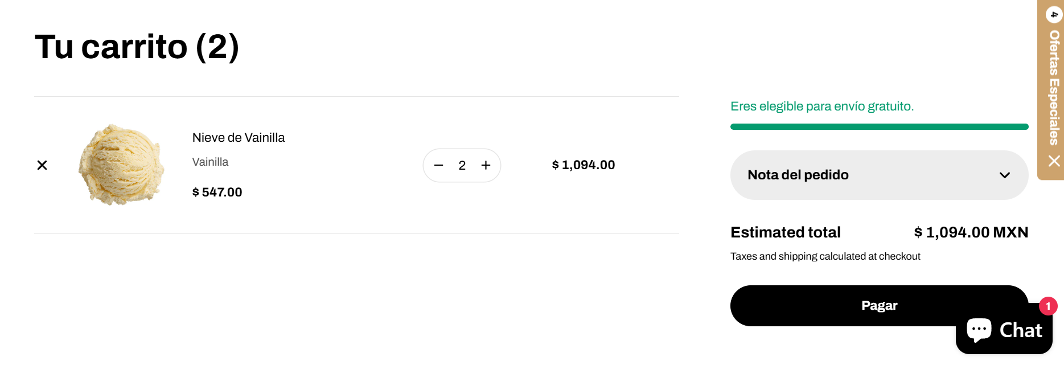This screenshot has height=369, width=1064.
Task: Click the Tu carrito (2) heading
Action: pos(137,47)
